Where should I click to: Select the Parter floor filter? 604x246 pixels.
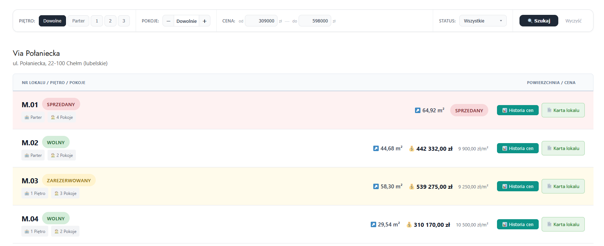pos(78,21)
